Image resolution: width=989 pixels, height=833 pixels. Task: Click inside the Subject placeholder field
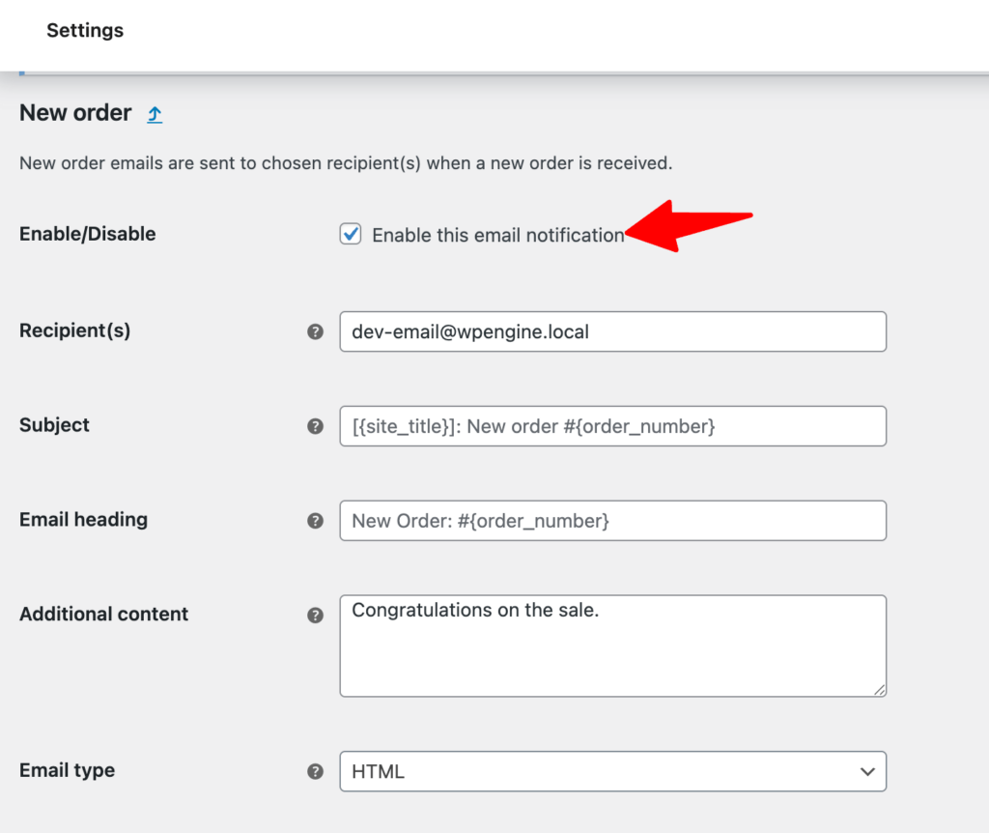(612, 425)
